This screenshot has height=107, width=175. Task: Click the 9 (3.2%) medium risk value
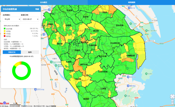(x=35, y=33)
